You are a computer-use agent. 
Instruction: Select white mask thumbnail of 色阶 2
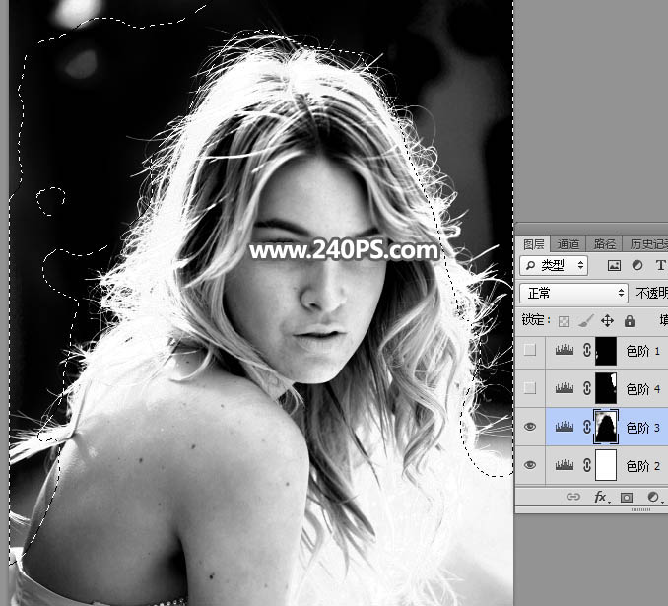coord(606,465)
